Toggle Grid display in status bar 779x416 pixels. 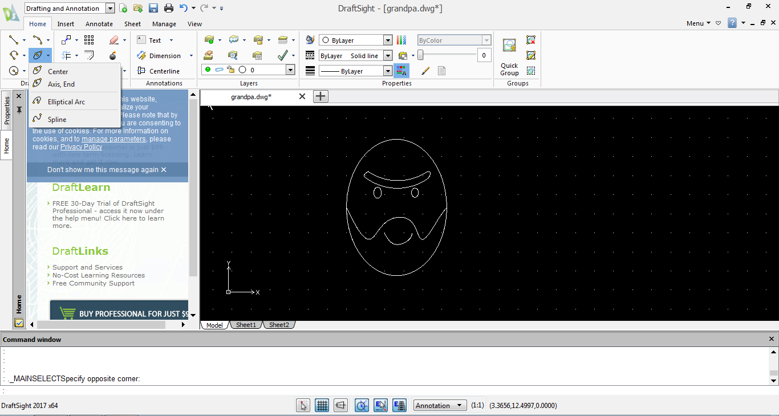(322, 405)
